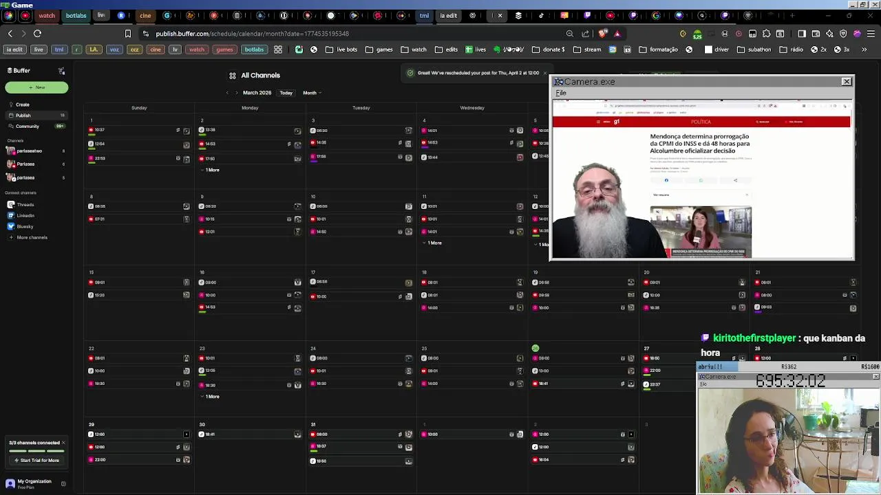Open the Bluesky connect channel icon

pos(10,227)
